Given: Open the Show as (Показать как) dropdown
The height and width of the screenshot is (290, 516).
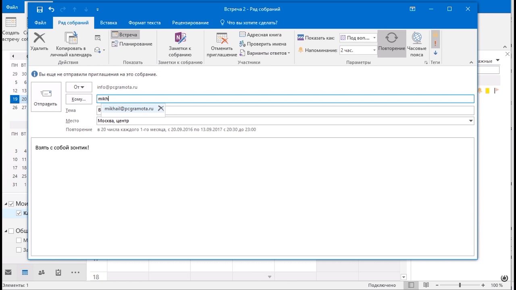Looking at the screenshot, I should pyautogui.click(x=374, y=38).
